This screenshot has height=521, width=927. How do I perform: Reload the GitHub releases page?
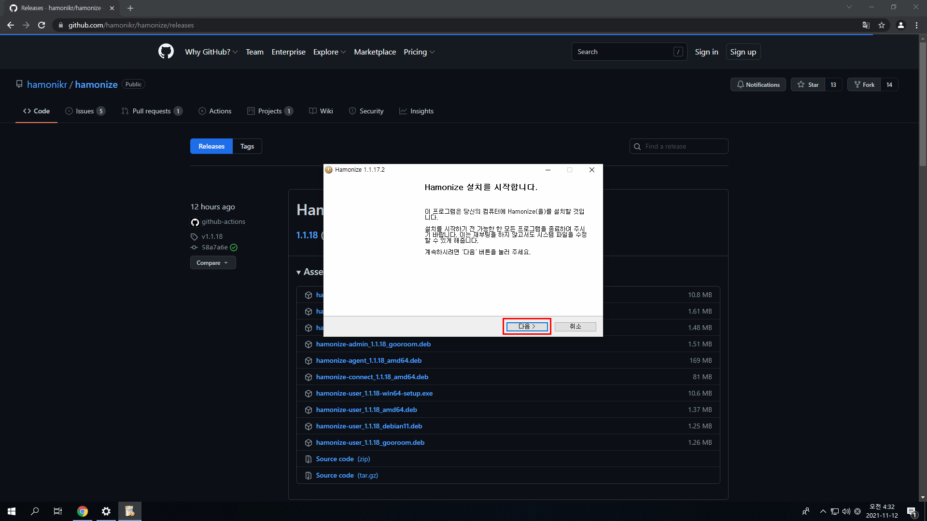[x=42, y=25]
